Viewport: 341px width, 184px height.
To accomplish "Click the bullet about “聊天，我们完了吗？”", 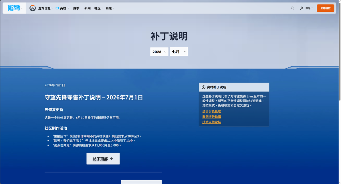I will click(x=94, y=141).
